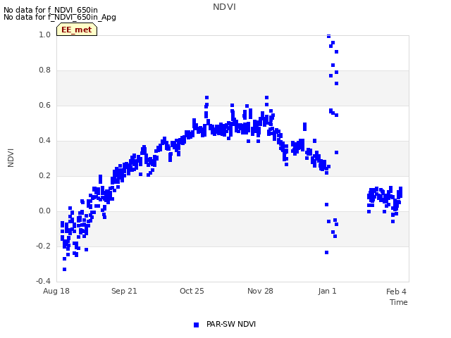This screenshot has height=338, width=451.
Task: Click the 1.0 y-axis tick label
Action: (x=44, y=35)
